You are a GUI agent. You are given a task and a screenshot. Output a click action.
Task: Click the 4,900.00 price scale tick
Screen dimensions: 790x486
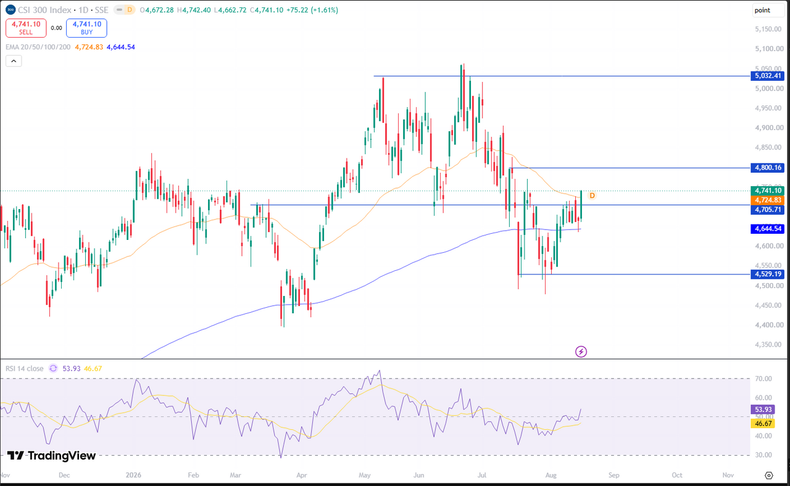click(767, 128)
